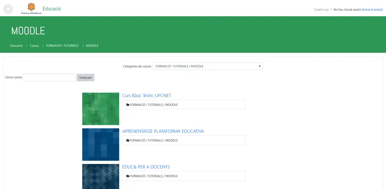Click folder icon under APRENENTATGE PLATAFORMA EDUCATIVA
Image resolution: width=386 pixels, height=189 pixels.
point(128,140)
